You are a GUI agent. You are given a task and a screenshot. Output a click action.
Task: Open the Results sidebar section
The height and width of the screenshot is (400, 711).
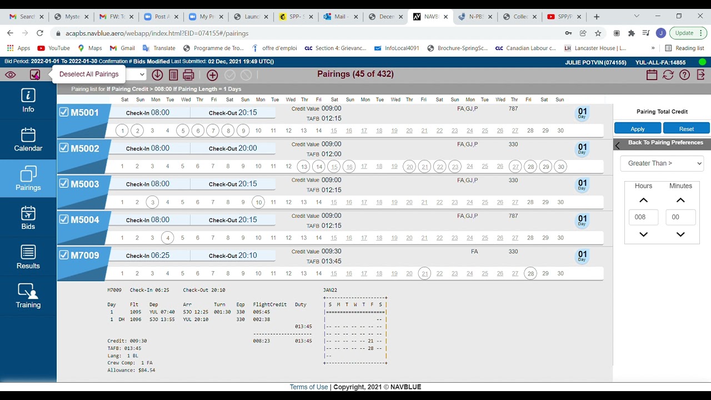tap(28, 257)
